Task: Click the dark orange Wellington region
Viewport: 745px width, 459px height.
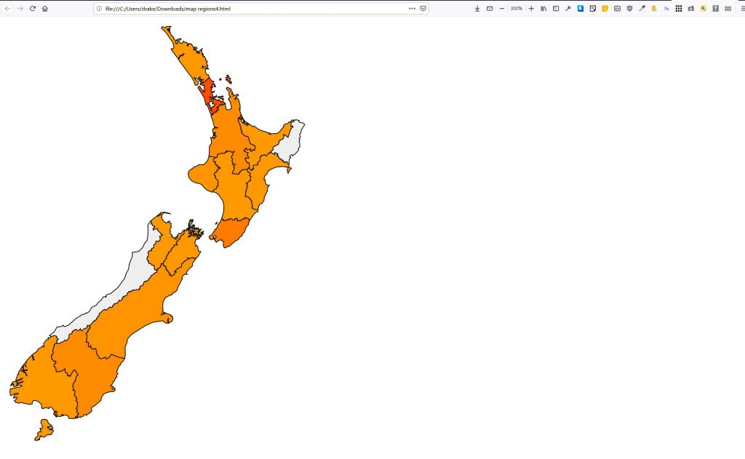Action: click(x=231, y=232)
